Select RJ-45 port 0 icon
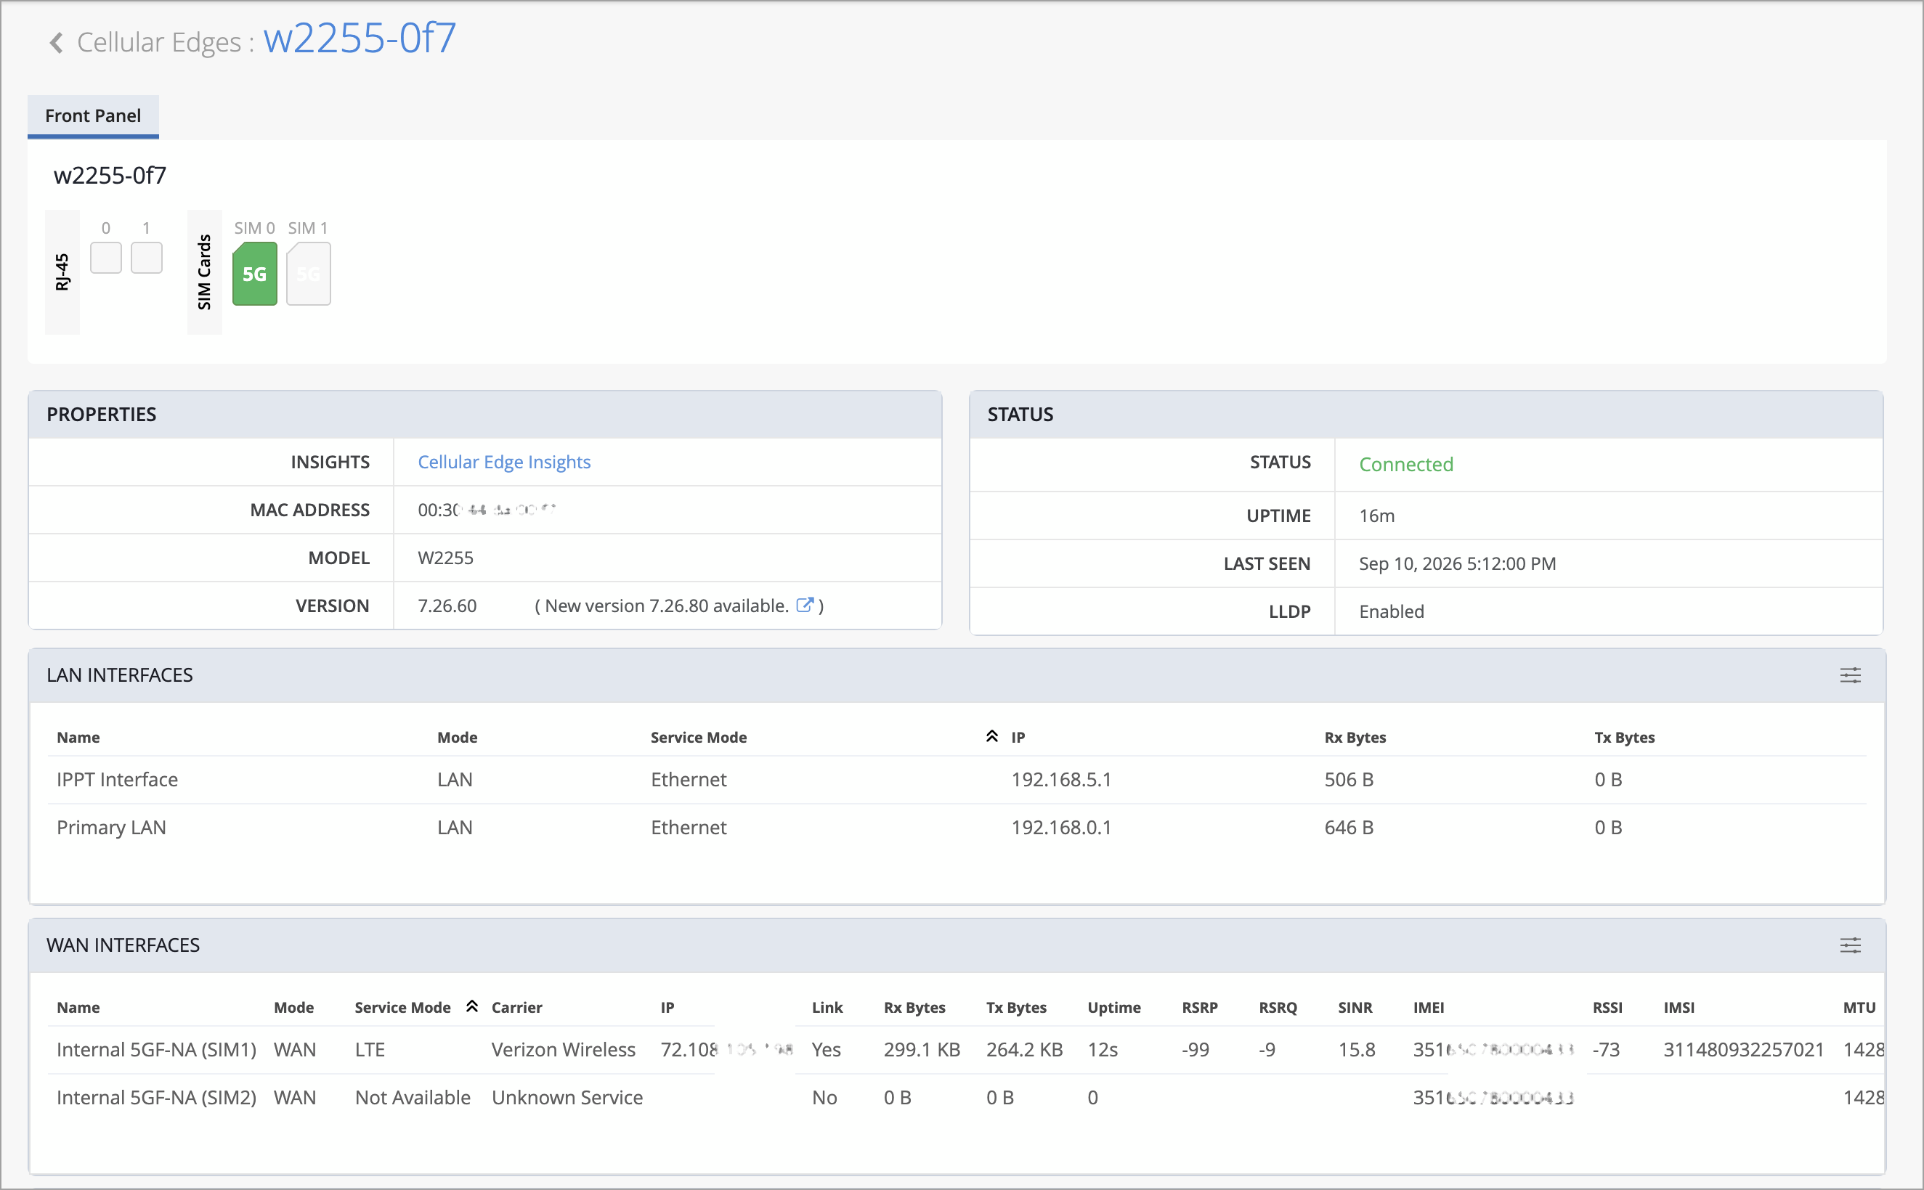 tap(105, 257)
